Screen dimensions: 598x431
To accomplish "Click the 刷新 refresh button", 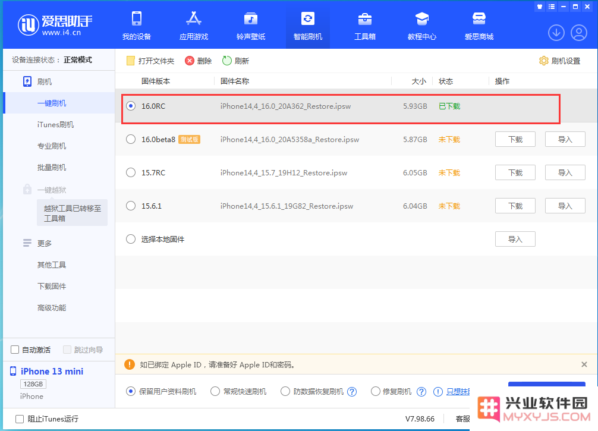I will 235,61.
